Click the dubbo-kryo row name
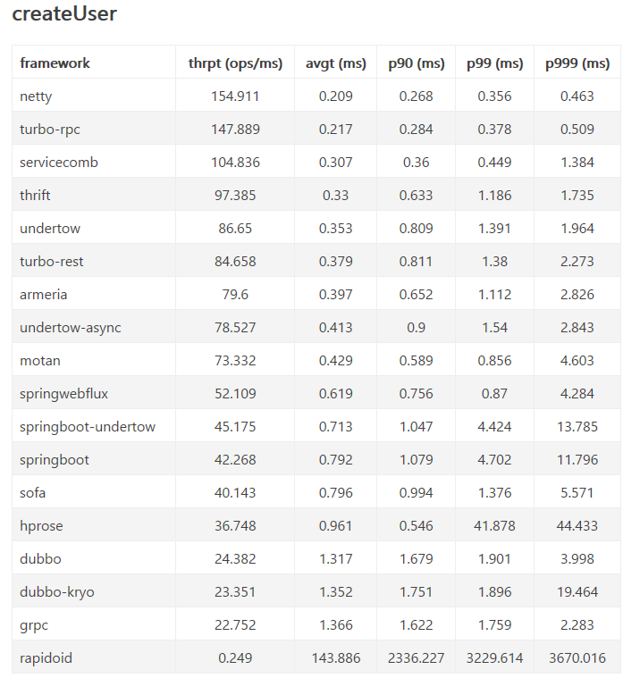This screenshot has height=678, width=623. pos(57,592)
